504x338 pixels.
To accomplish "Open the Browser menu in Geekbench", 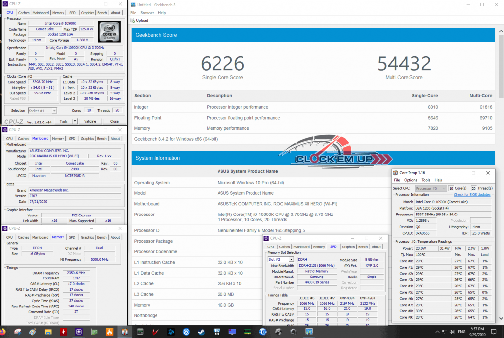I will [x=147, y=13].
